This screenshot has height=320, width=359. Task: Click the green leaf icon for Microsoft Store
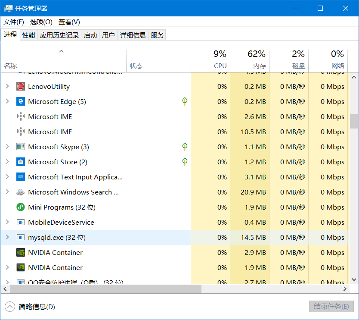185,162
